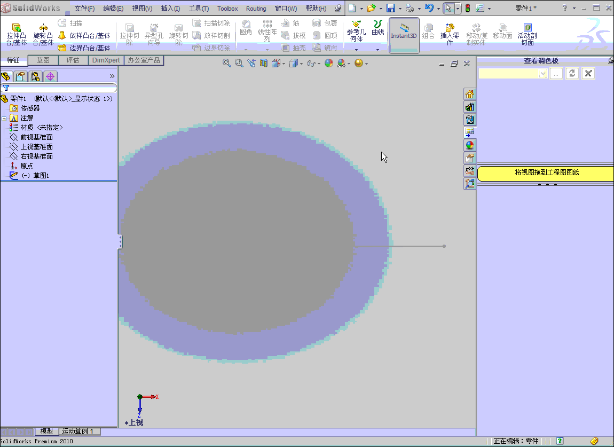Viewport: 614px width, 447px height.
Task: Create a new document
Action: point(352,8)
